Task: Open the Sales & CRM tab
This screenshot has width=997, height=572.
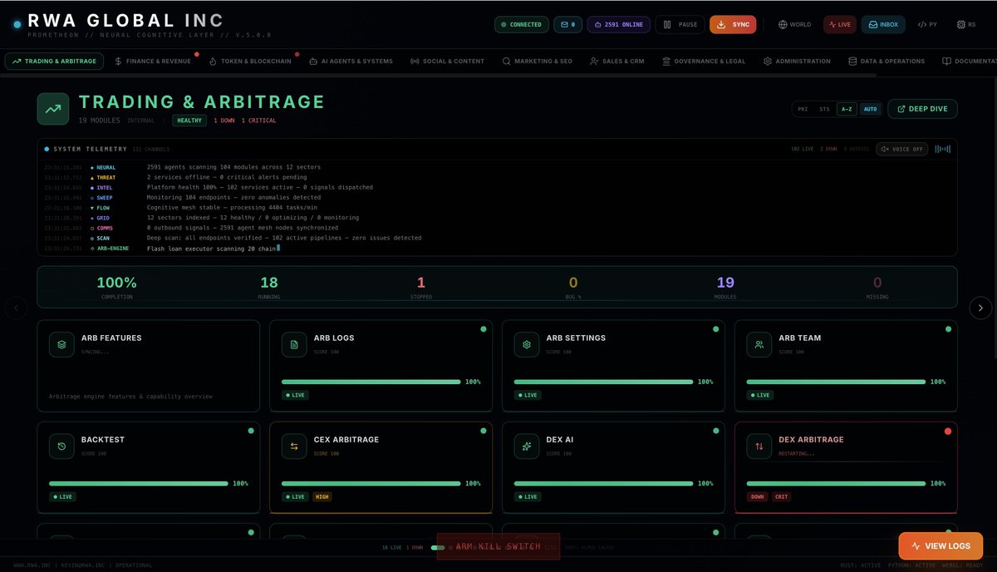Action: pyautogui.click(x=617, y=61)
